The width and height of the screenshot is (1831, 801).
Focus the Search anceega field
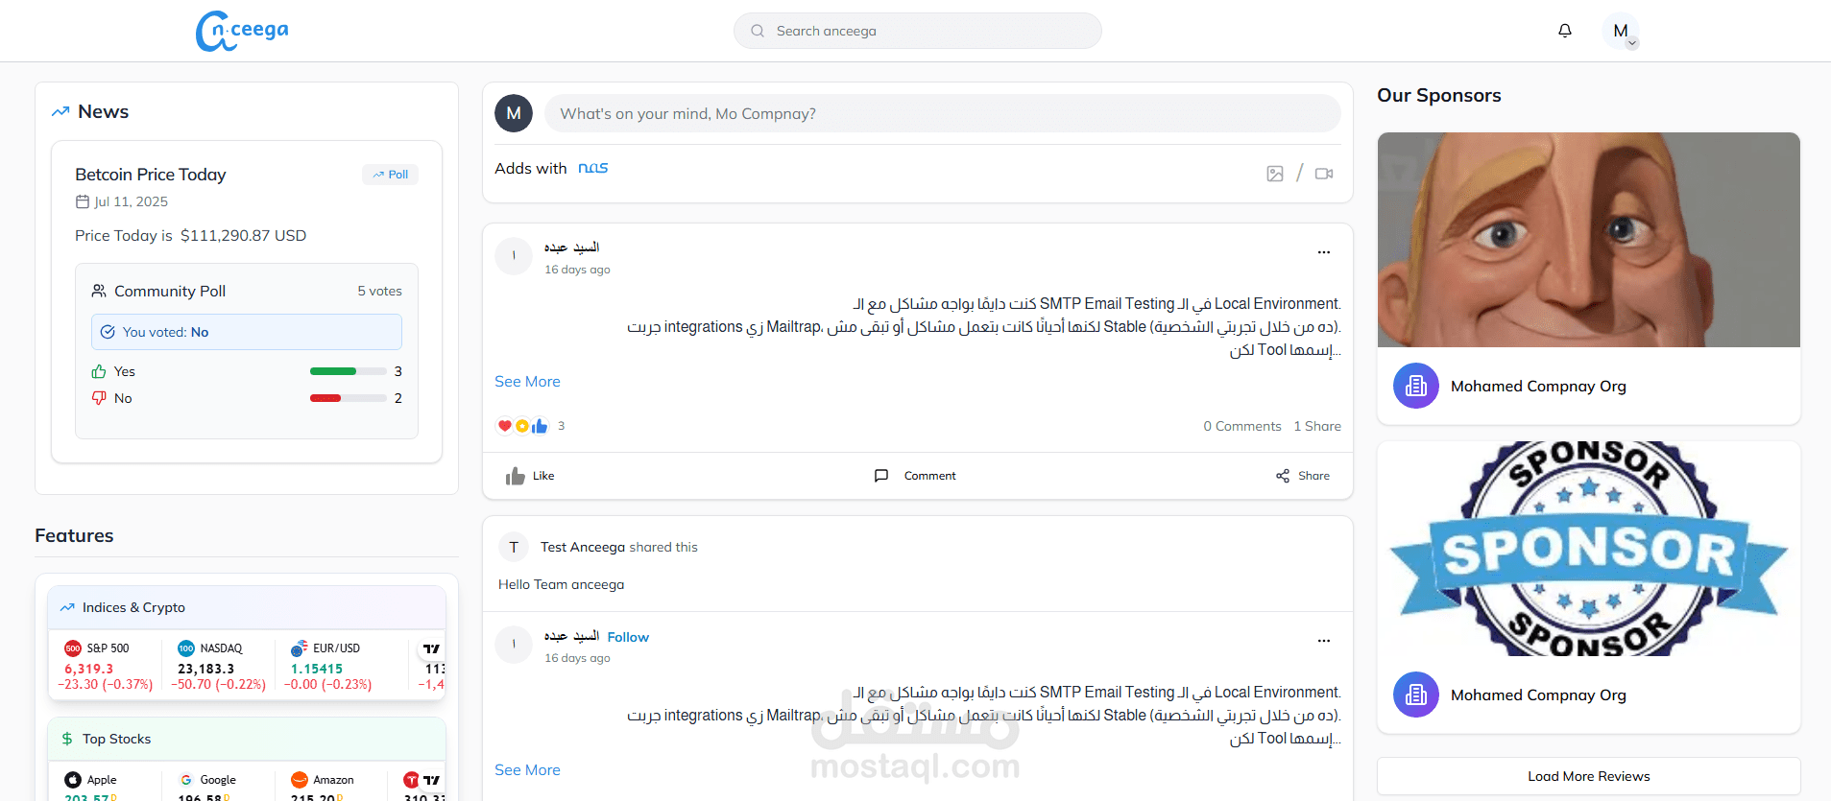[917, 31]
